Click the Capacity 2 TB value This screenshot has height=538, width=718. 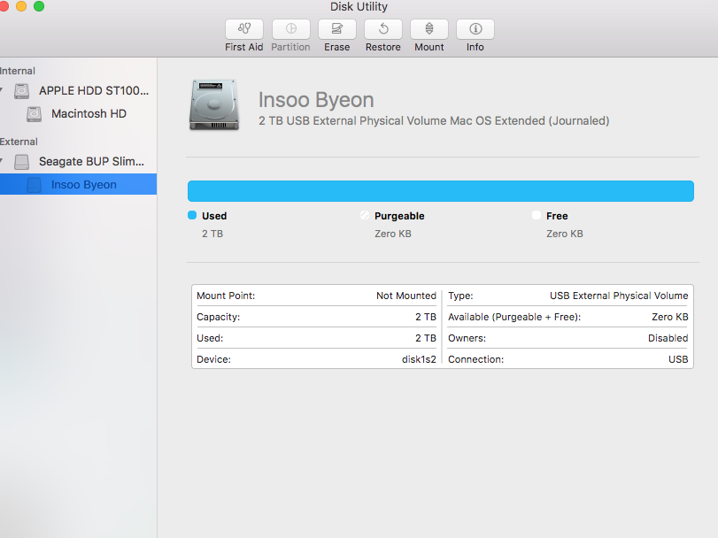[426, 317]
